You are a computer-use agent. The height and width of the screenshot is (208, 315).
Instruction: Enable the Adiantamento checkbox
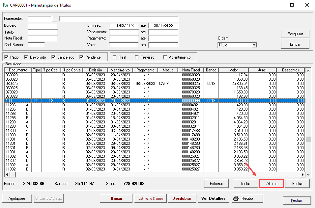[x=165, y=57]
